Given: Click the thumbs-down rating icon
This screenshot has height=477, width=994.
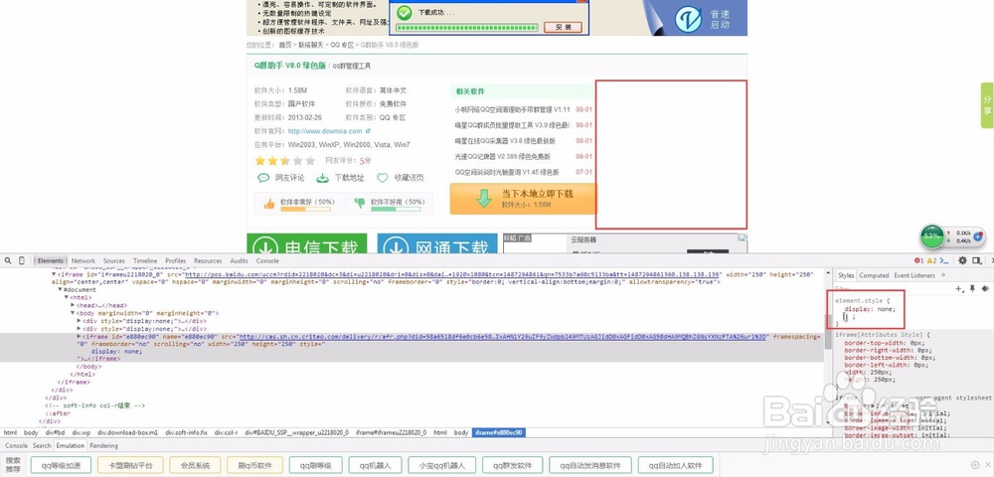Looking at the screenshot, I should pos(360,204).
